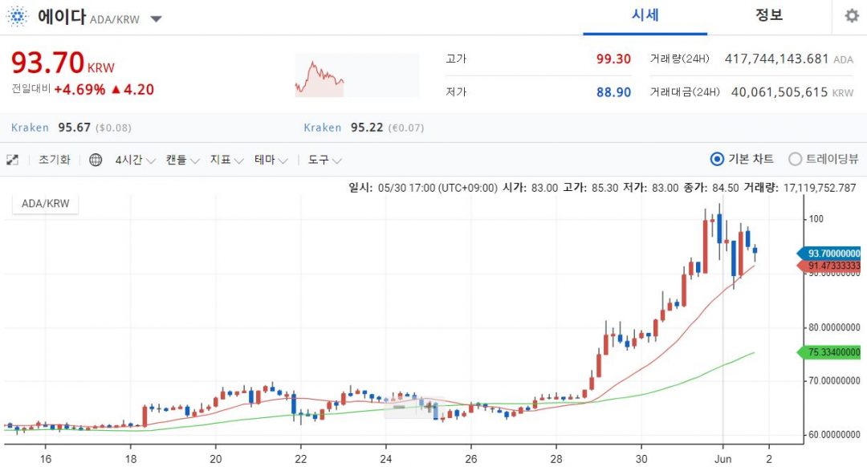Screen dimensions: 867x467
Task: Switch to the 시세 tab
Action: coord(645,15)
